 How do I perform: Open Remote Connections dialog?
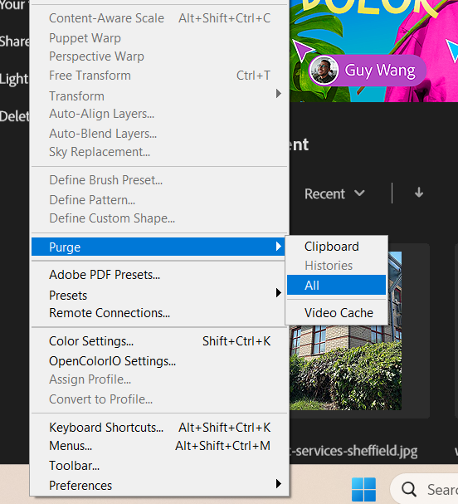(159, 313)
